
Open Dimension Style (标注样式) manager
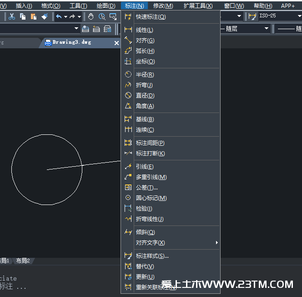(152, 256)
